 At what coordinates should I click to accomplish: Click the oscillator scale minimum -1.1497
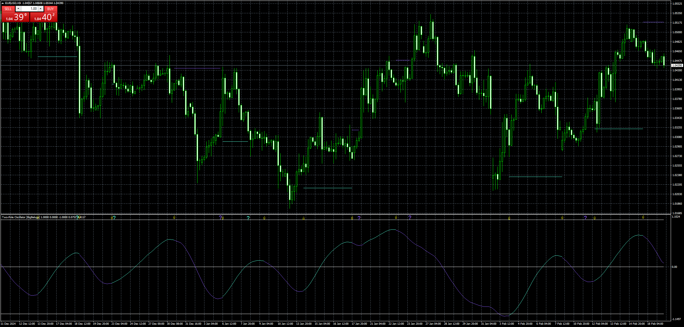[676, 319]
